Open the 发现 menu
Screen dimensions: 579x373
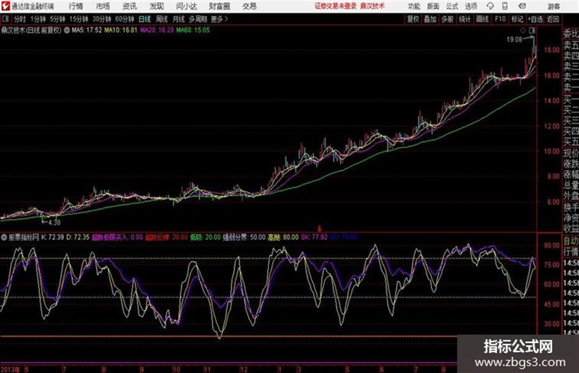[157, 6]
